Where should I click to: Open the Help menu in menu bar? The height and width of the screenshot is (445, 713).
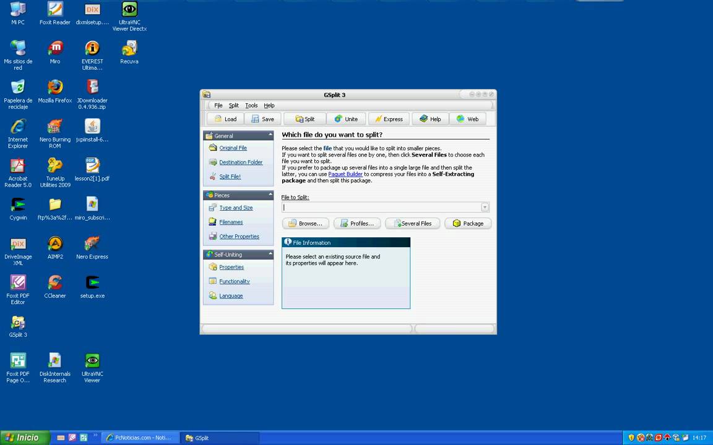[x=269, y=105]
